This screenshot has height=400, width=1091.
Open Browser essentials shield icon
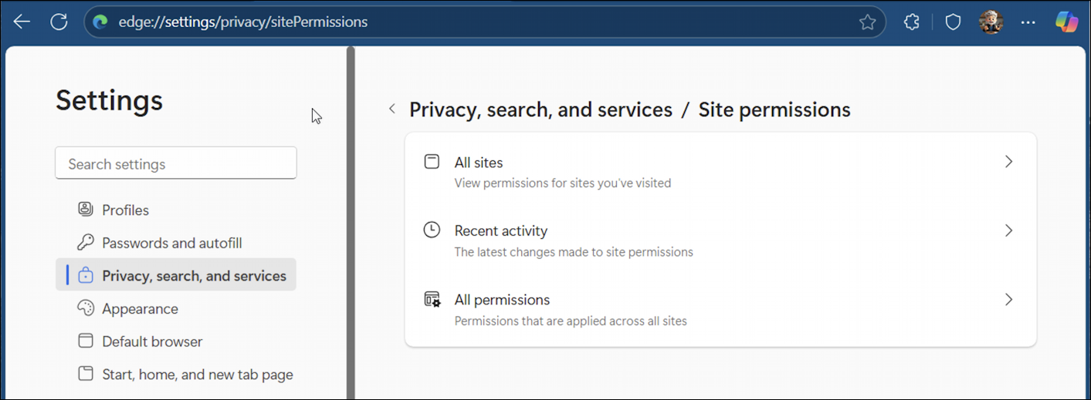954,22
